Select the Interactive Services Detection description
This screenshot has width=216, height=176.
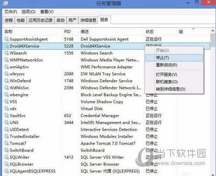[x=109, y=129]
